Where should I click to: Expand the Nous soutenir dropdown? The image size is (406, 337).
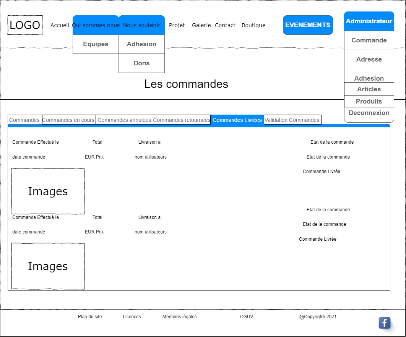(x=141, y=25)
